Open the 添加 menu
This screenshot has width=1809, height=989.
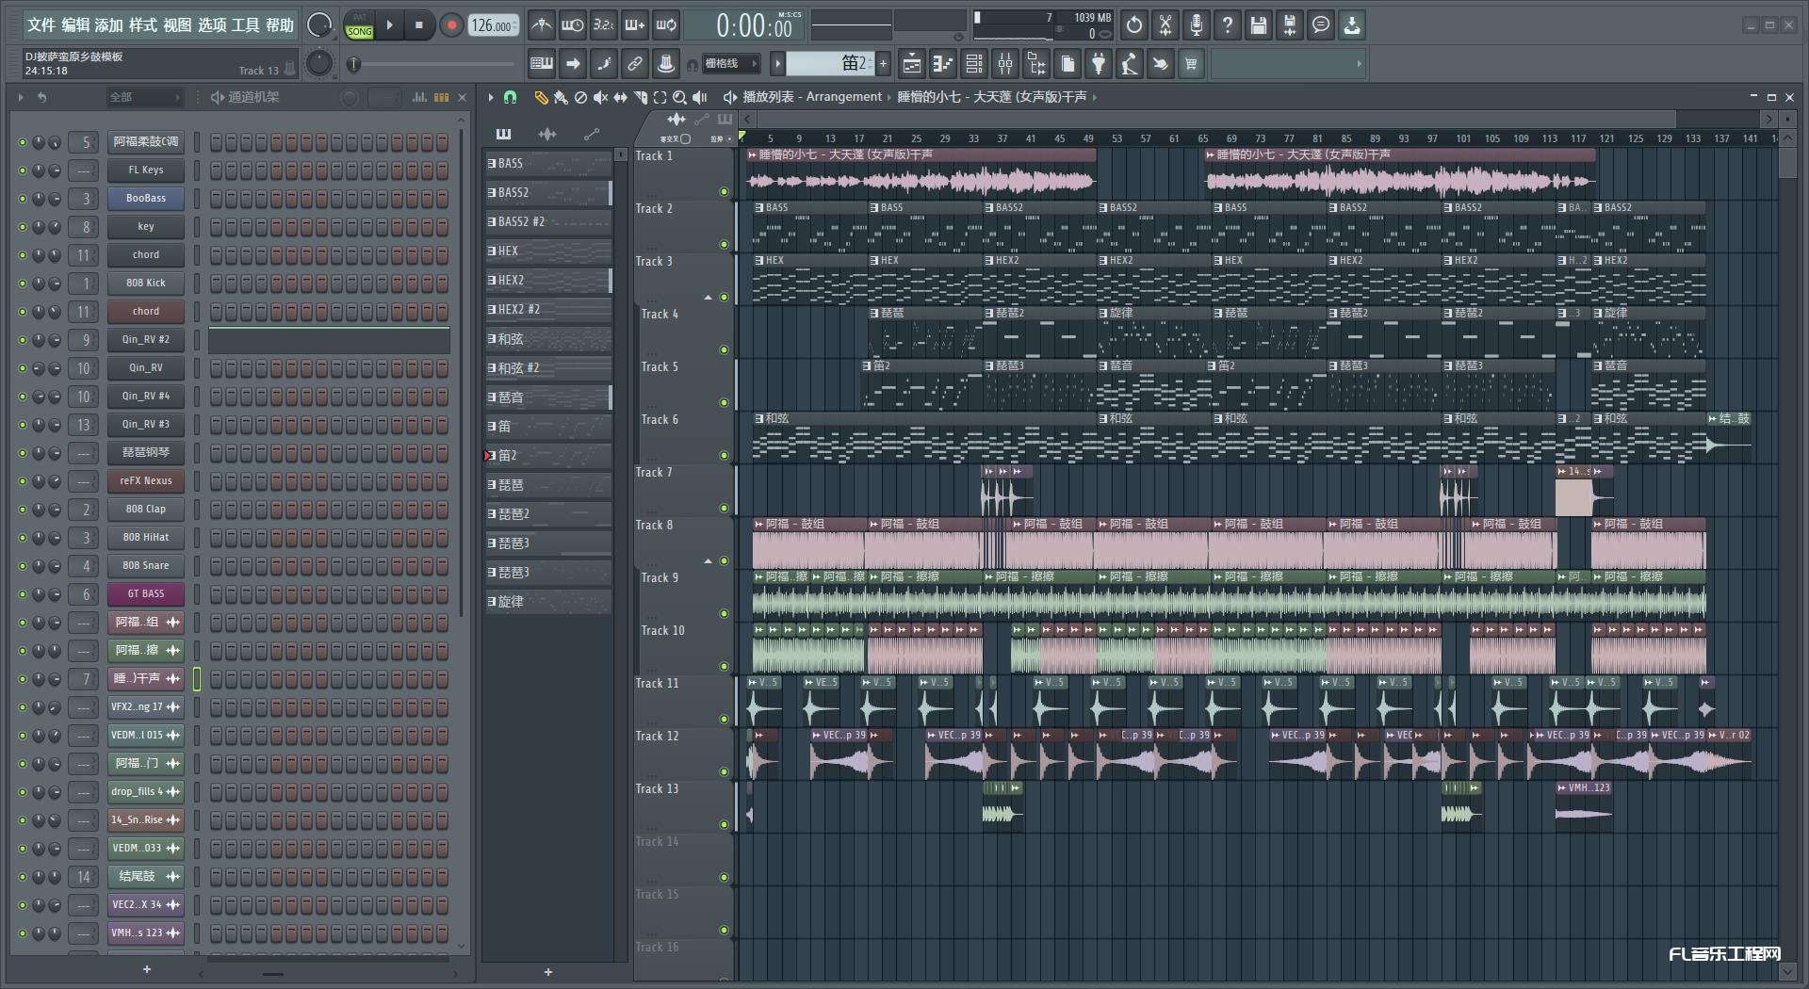point(109,25)
